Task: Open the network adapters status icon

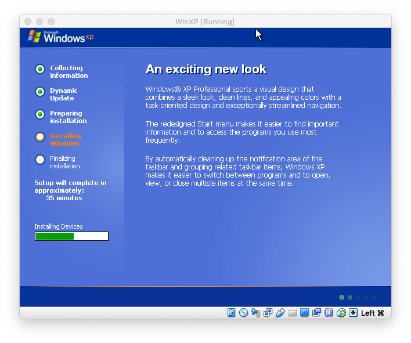Action: click(x=268, y=313)
